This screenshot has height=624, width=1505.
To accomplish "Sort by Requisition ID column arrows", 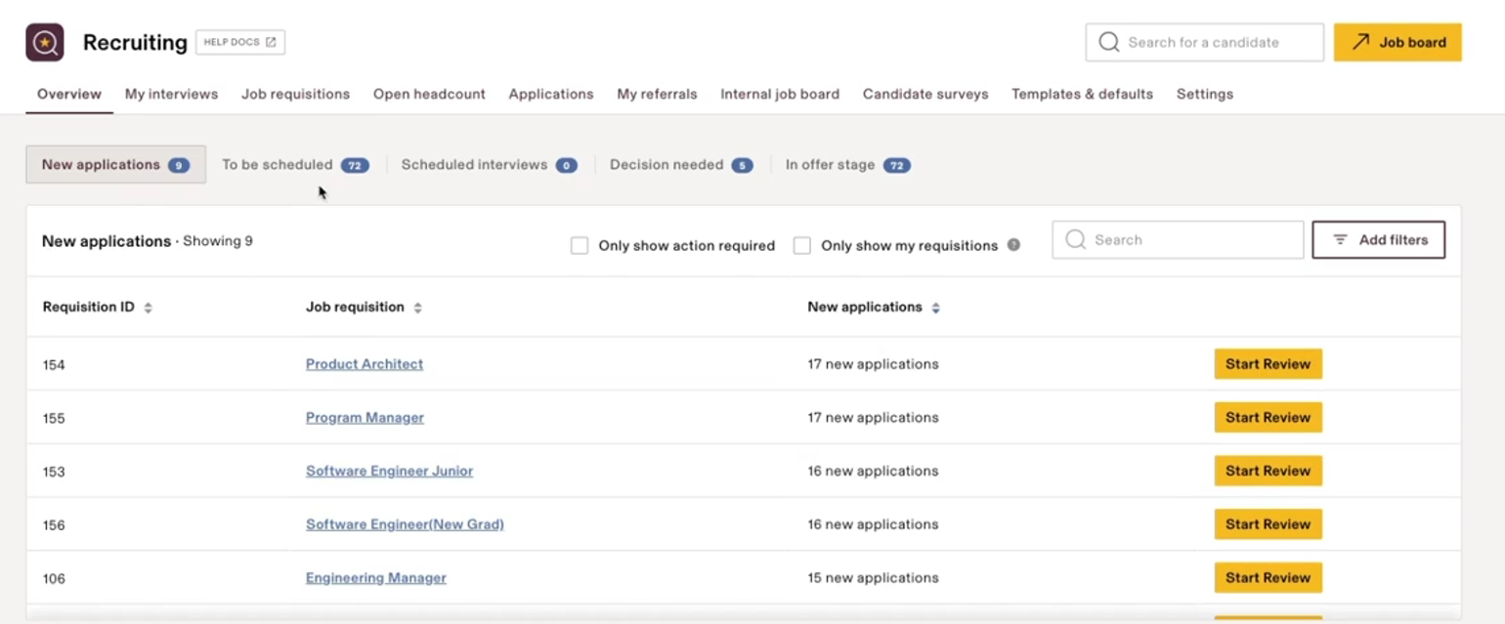I will click(x=149, y=308).
